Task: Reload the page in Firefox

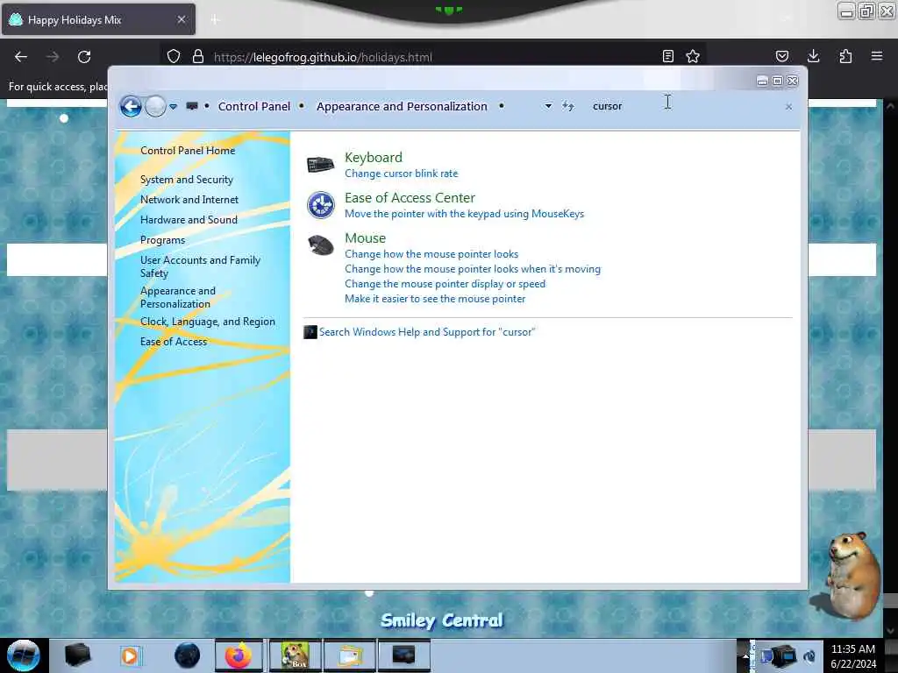Action: coord(84,57)
